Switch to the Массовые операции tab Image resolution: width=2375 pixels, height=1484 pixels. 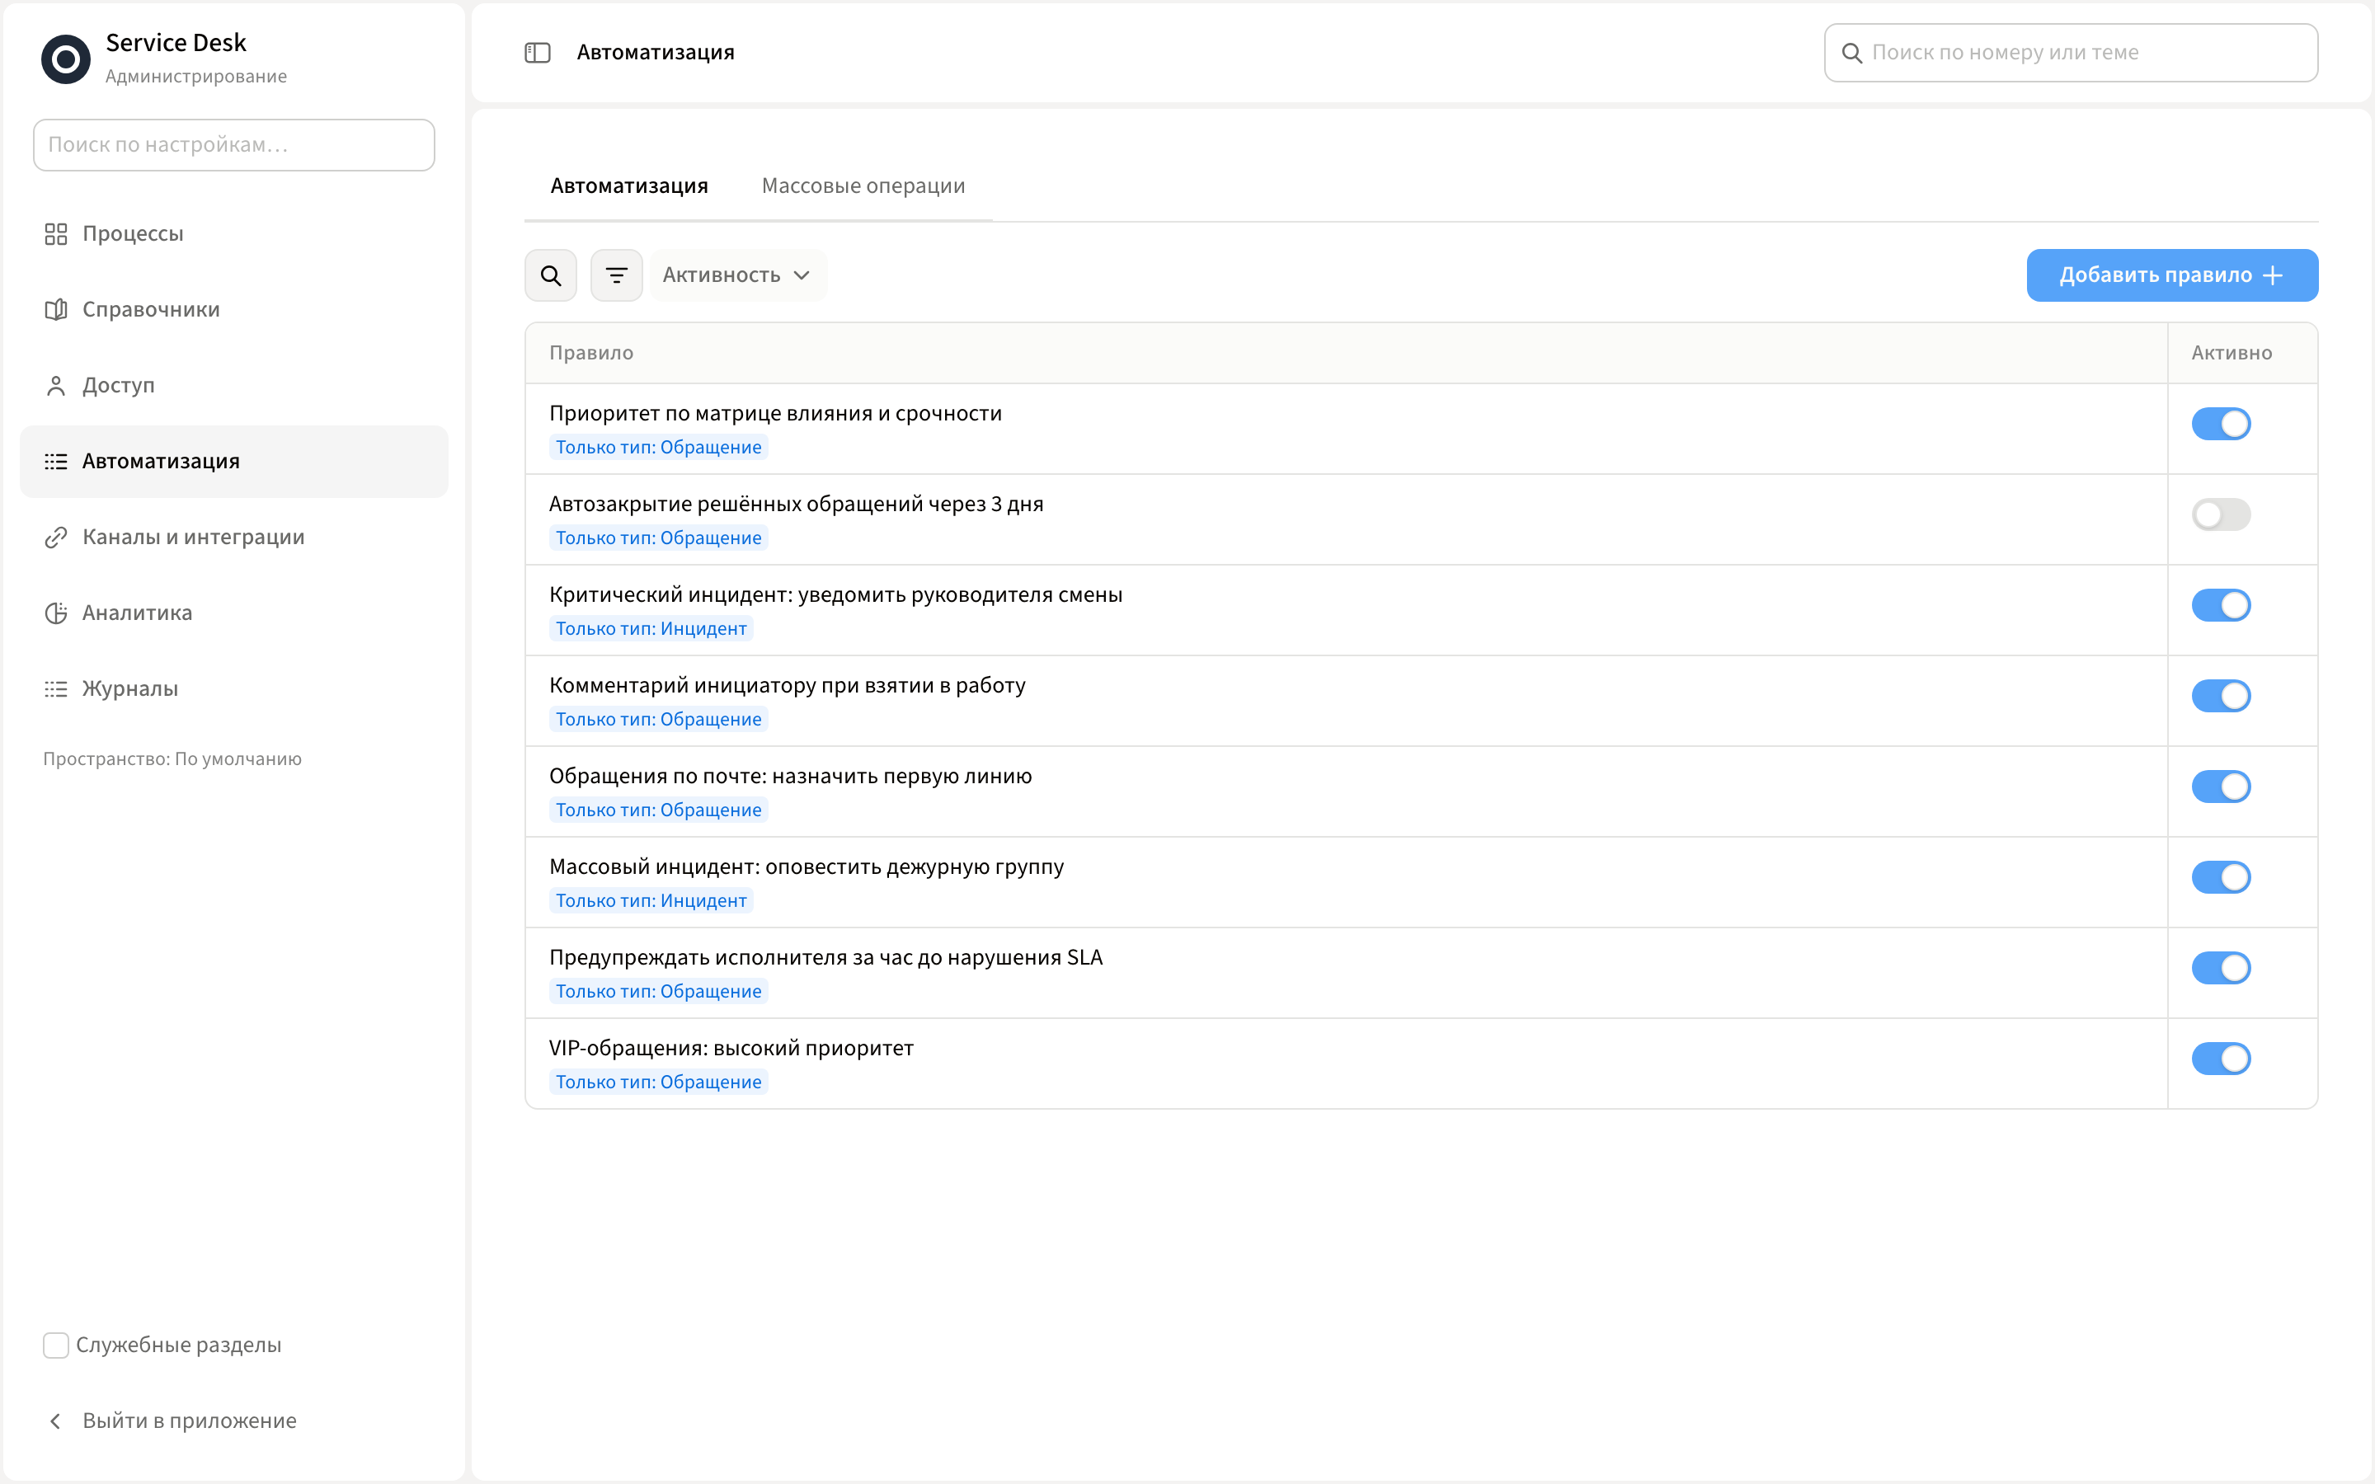pyautogui.click(x=863, y=185)
